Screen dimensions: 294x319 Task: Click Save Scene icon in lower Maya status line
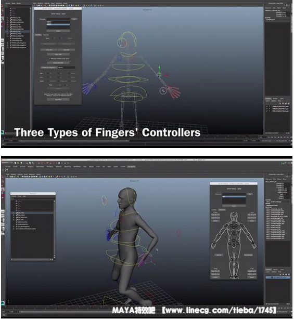tap(21, 163)
